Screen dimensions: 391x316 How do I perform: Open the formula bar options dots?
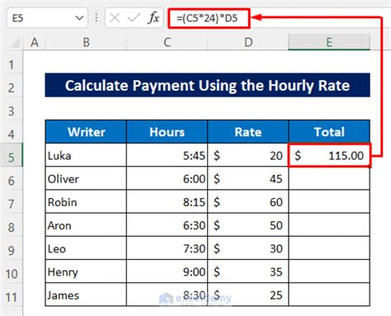pos(97,18)
